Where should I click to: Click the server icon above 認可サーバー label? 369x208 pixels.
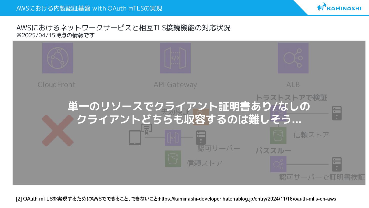[201, 138]
